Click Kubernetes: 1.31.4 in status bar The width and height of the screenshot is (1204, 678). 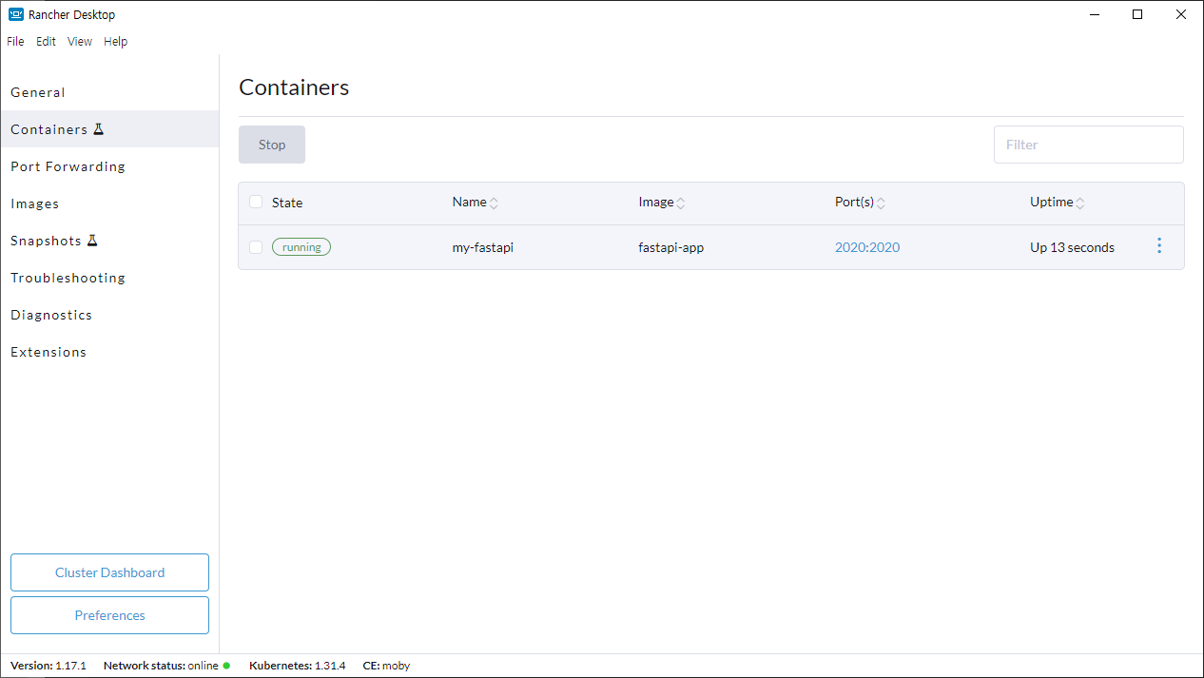tap(298, 666)
